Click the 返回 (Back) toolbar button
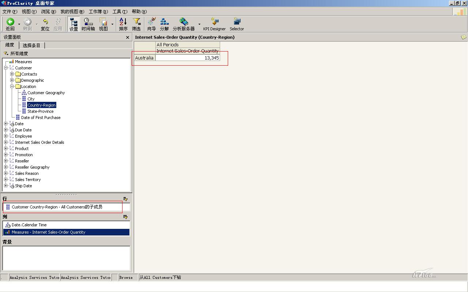This screenshot has width=468, height=292. pos(10,24)
